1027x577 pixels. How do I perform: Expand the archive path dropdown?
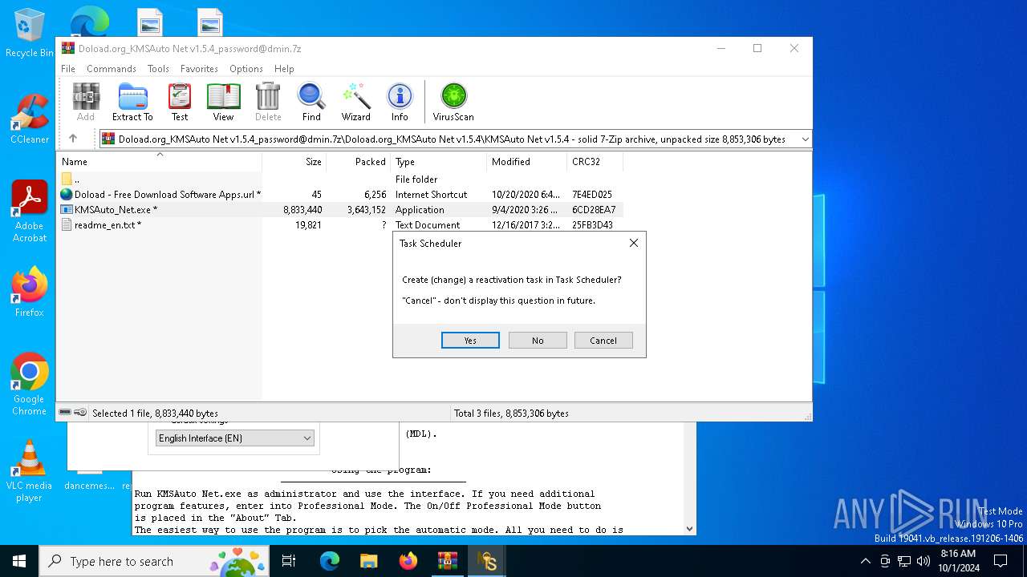tap(805, 139)
